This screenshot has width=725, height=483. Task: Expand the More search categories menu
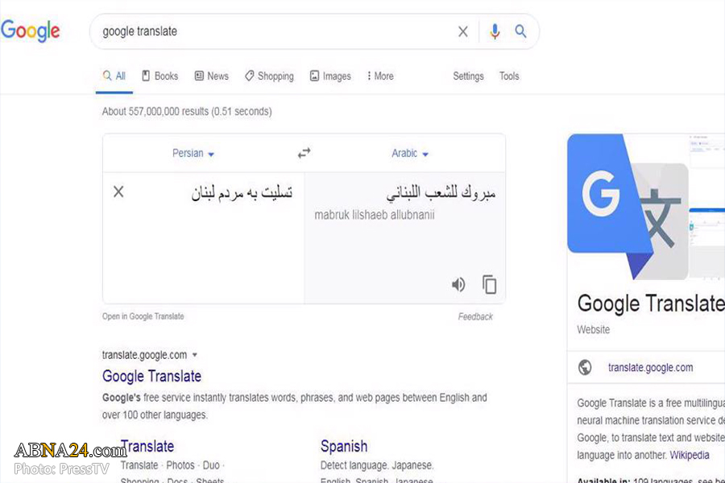(x=379, y=76)
